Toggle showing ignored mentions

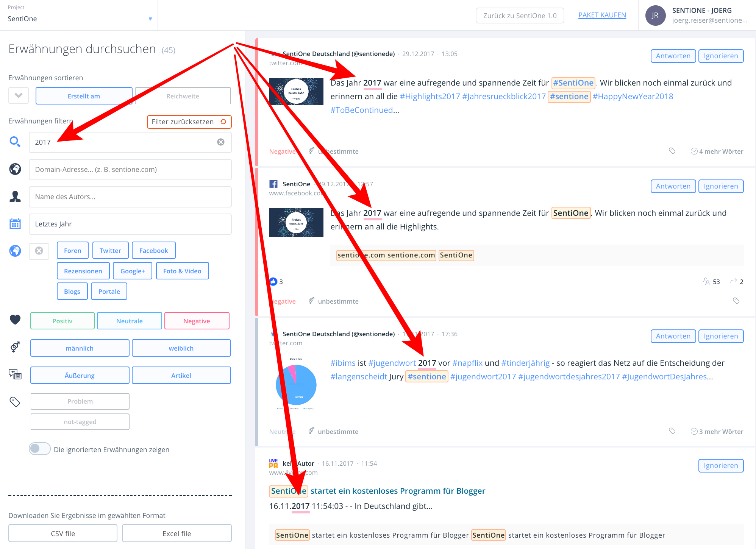click(x=40, y=449)
